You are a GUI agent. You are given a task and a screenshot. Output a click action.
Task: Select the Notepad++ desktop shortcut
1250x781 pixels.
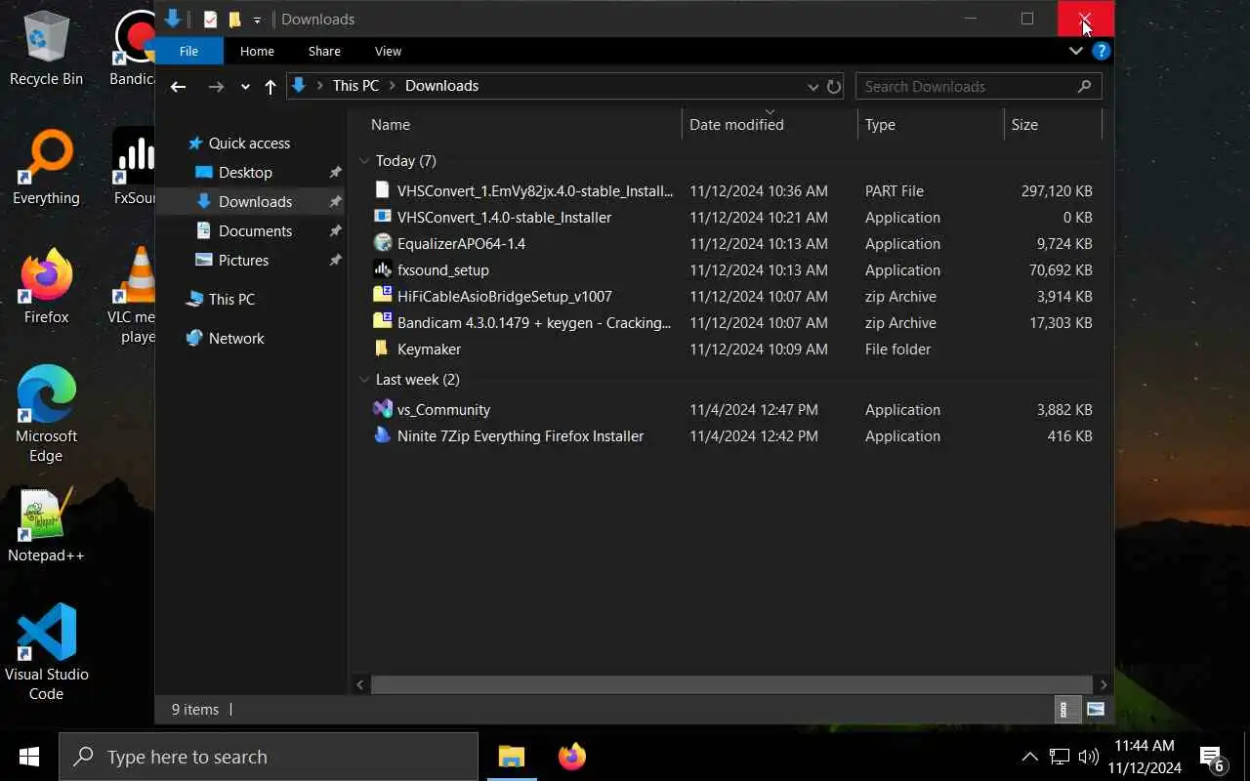tap(46, 525)
